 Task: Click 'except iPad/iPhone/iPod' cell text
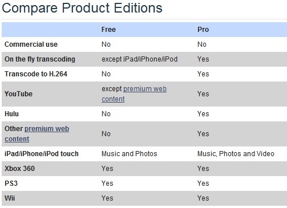pyautogui.click(x=139, y=59)
